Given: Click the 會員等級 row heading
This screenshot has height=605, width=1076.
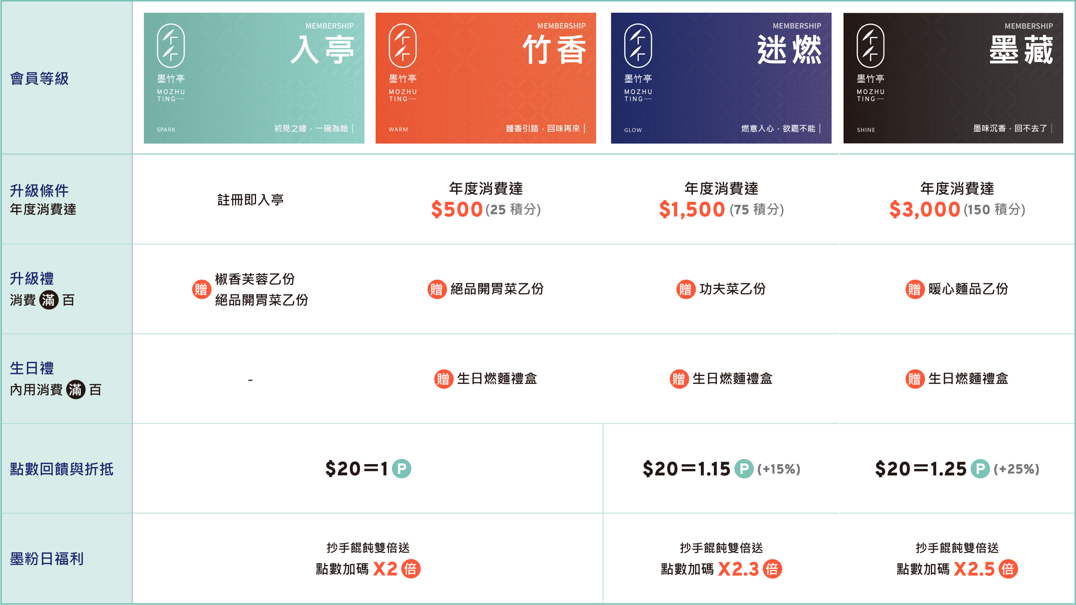Looking at the screenshot, I should (x=39, y=78).
